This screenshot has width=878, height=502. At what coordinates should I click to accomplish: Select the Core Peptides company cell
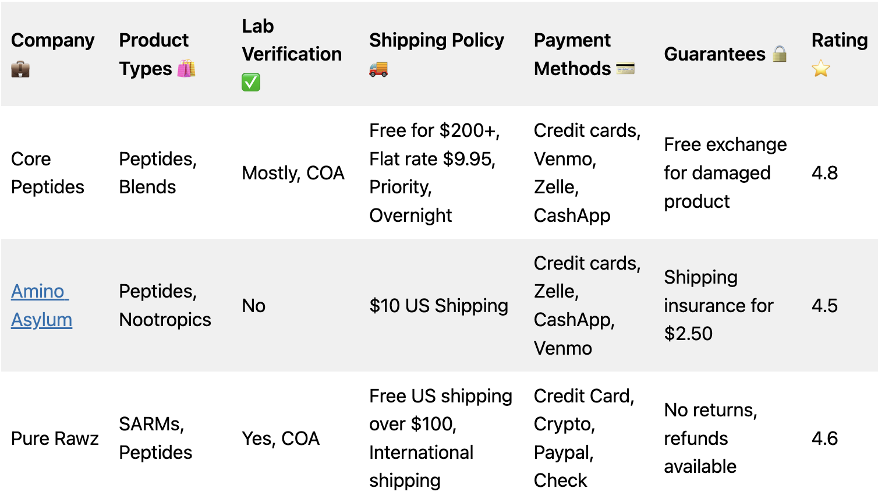click(x=47, y=173)
